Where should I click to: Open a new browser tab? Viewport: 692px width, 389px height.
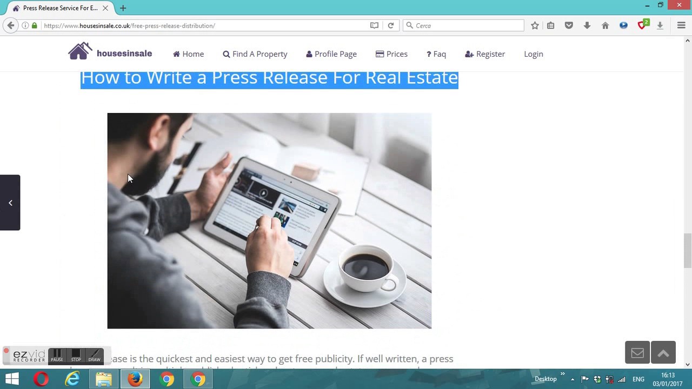(x=123, y=8)
